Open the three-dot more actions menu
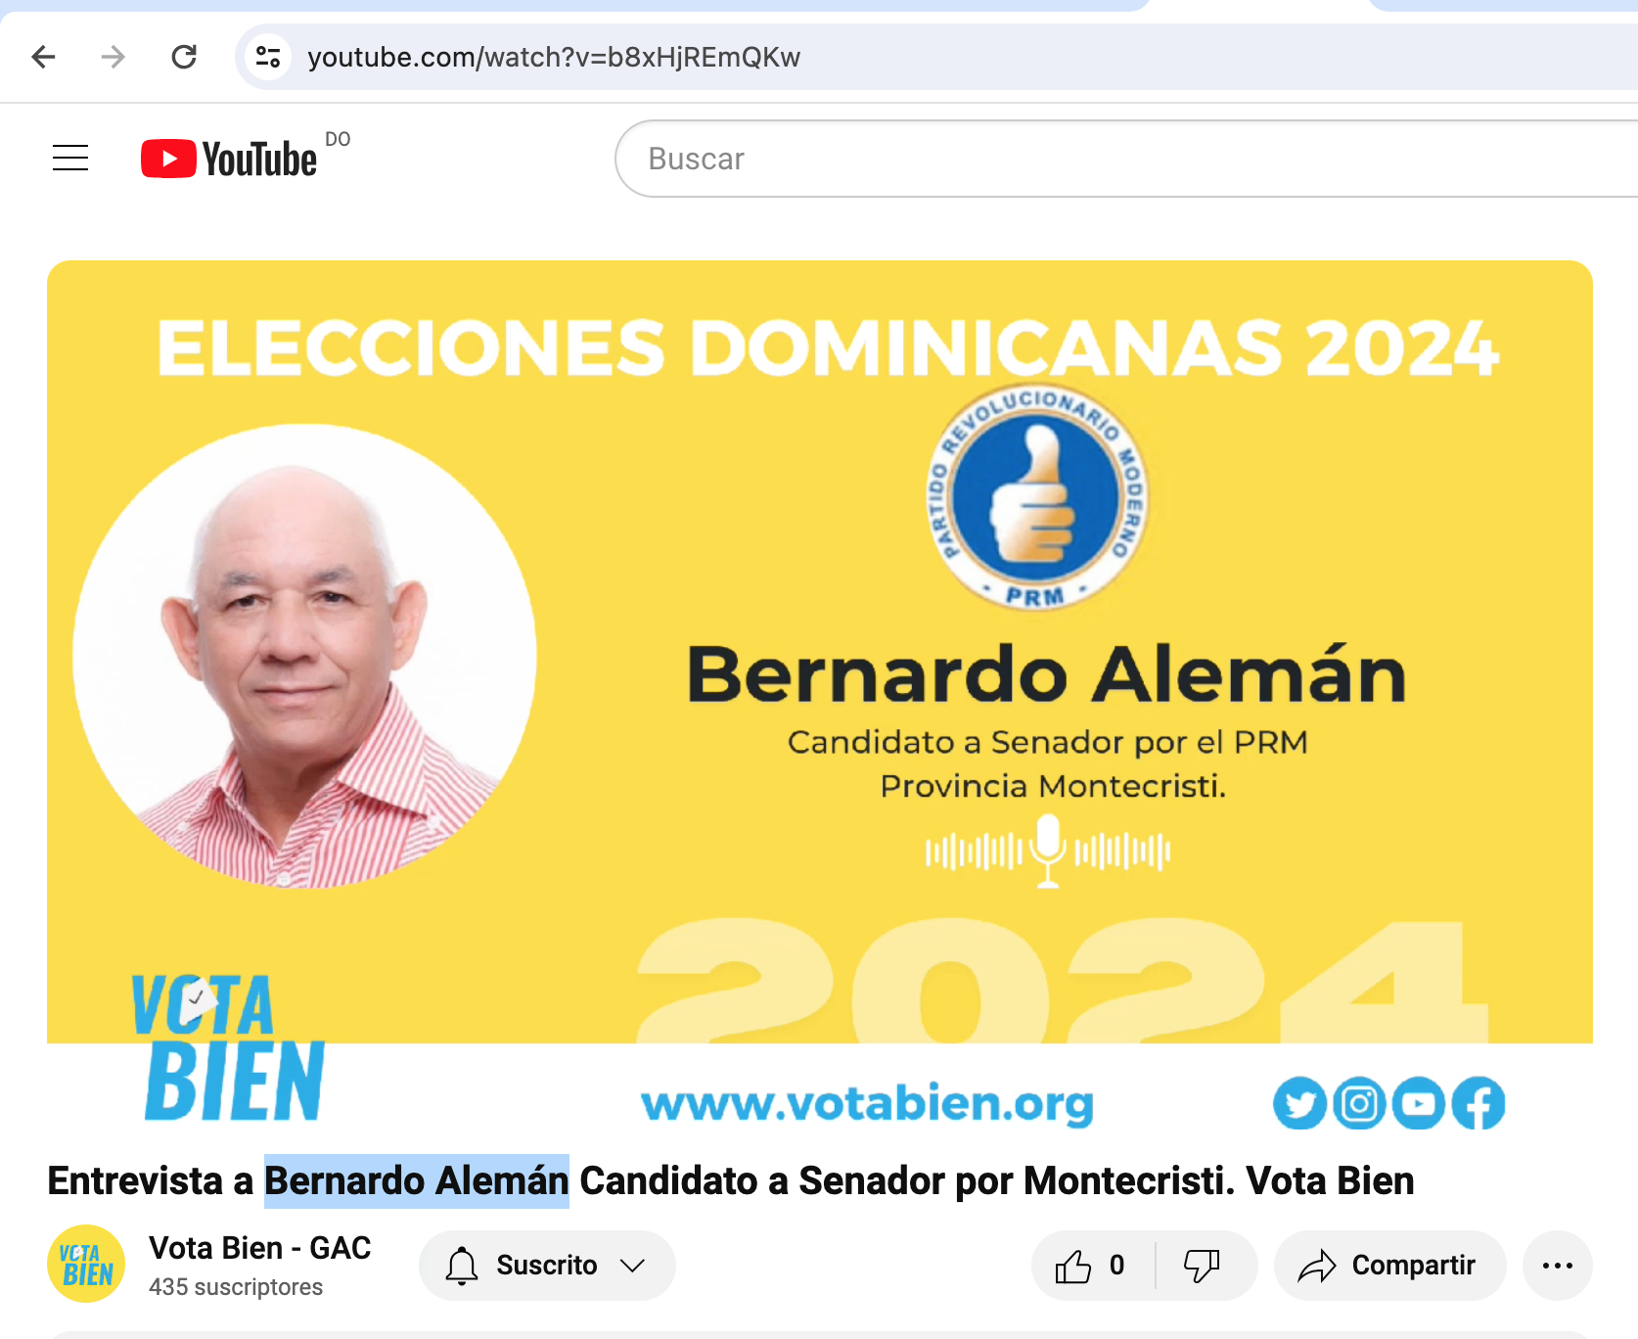The height and width of the screenshot is (1339, 1638). 1557,1266
